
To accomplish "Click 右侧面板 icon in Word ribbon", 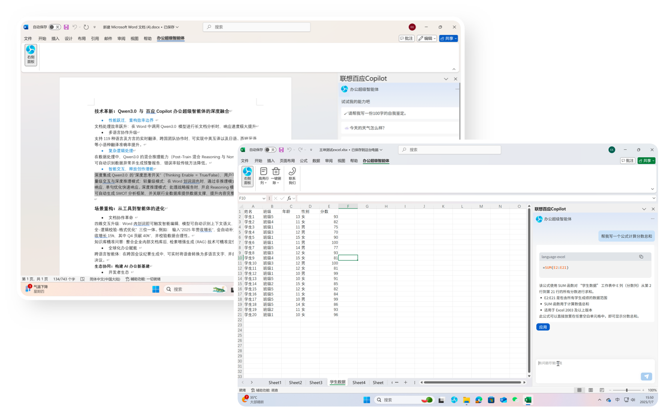I will pos(31,55).
